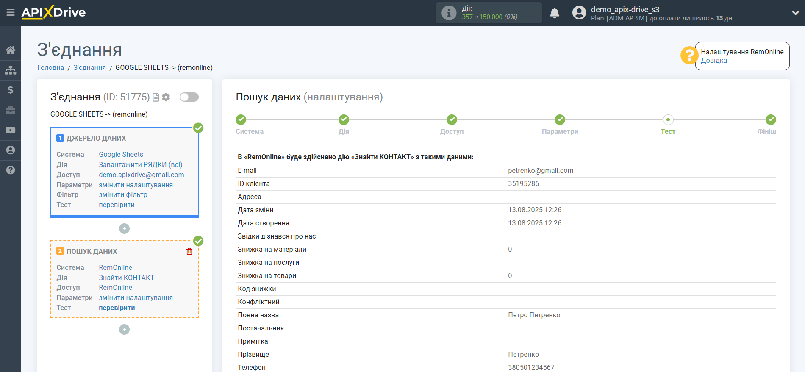The image size is (805, 372).
Task: Open the notifications bell
Action: [555, 13]
